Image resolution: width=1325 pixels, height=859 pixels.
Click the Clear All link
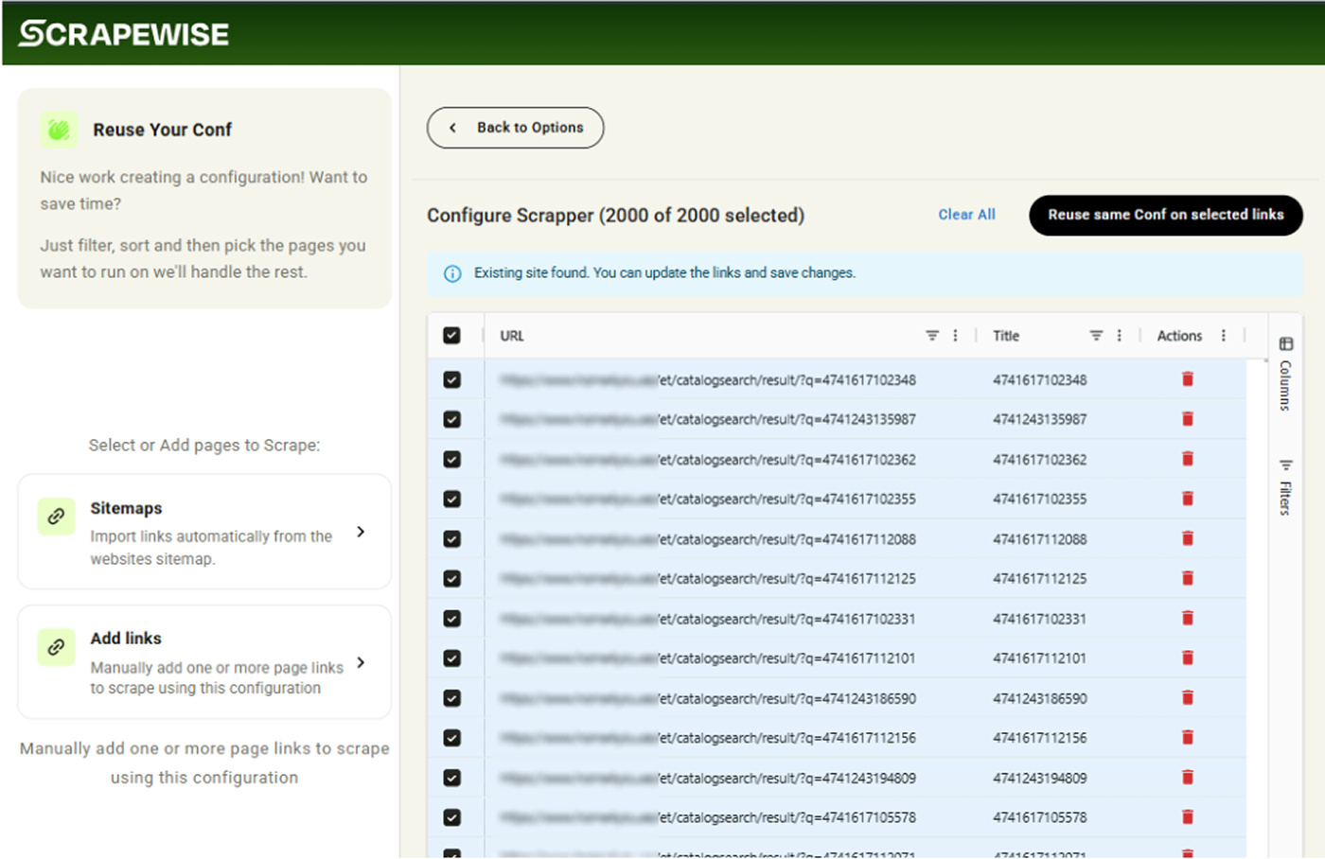[966, 215]
